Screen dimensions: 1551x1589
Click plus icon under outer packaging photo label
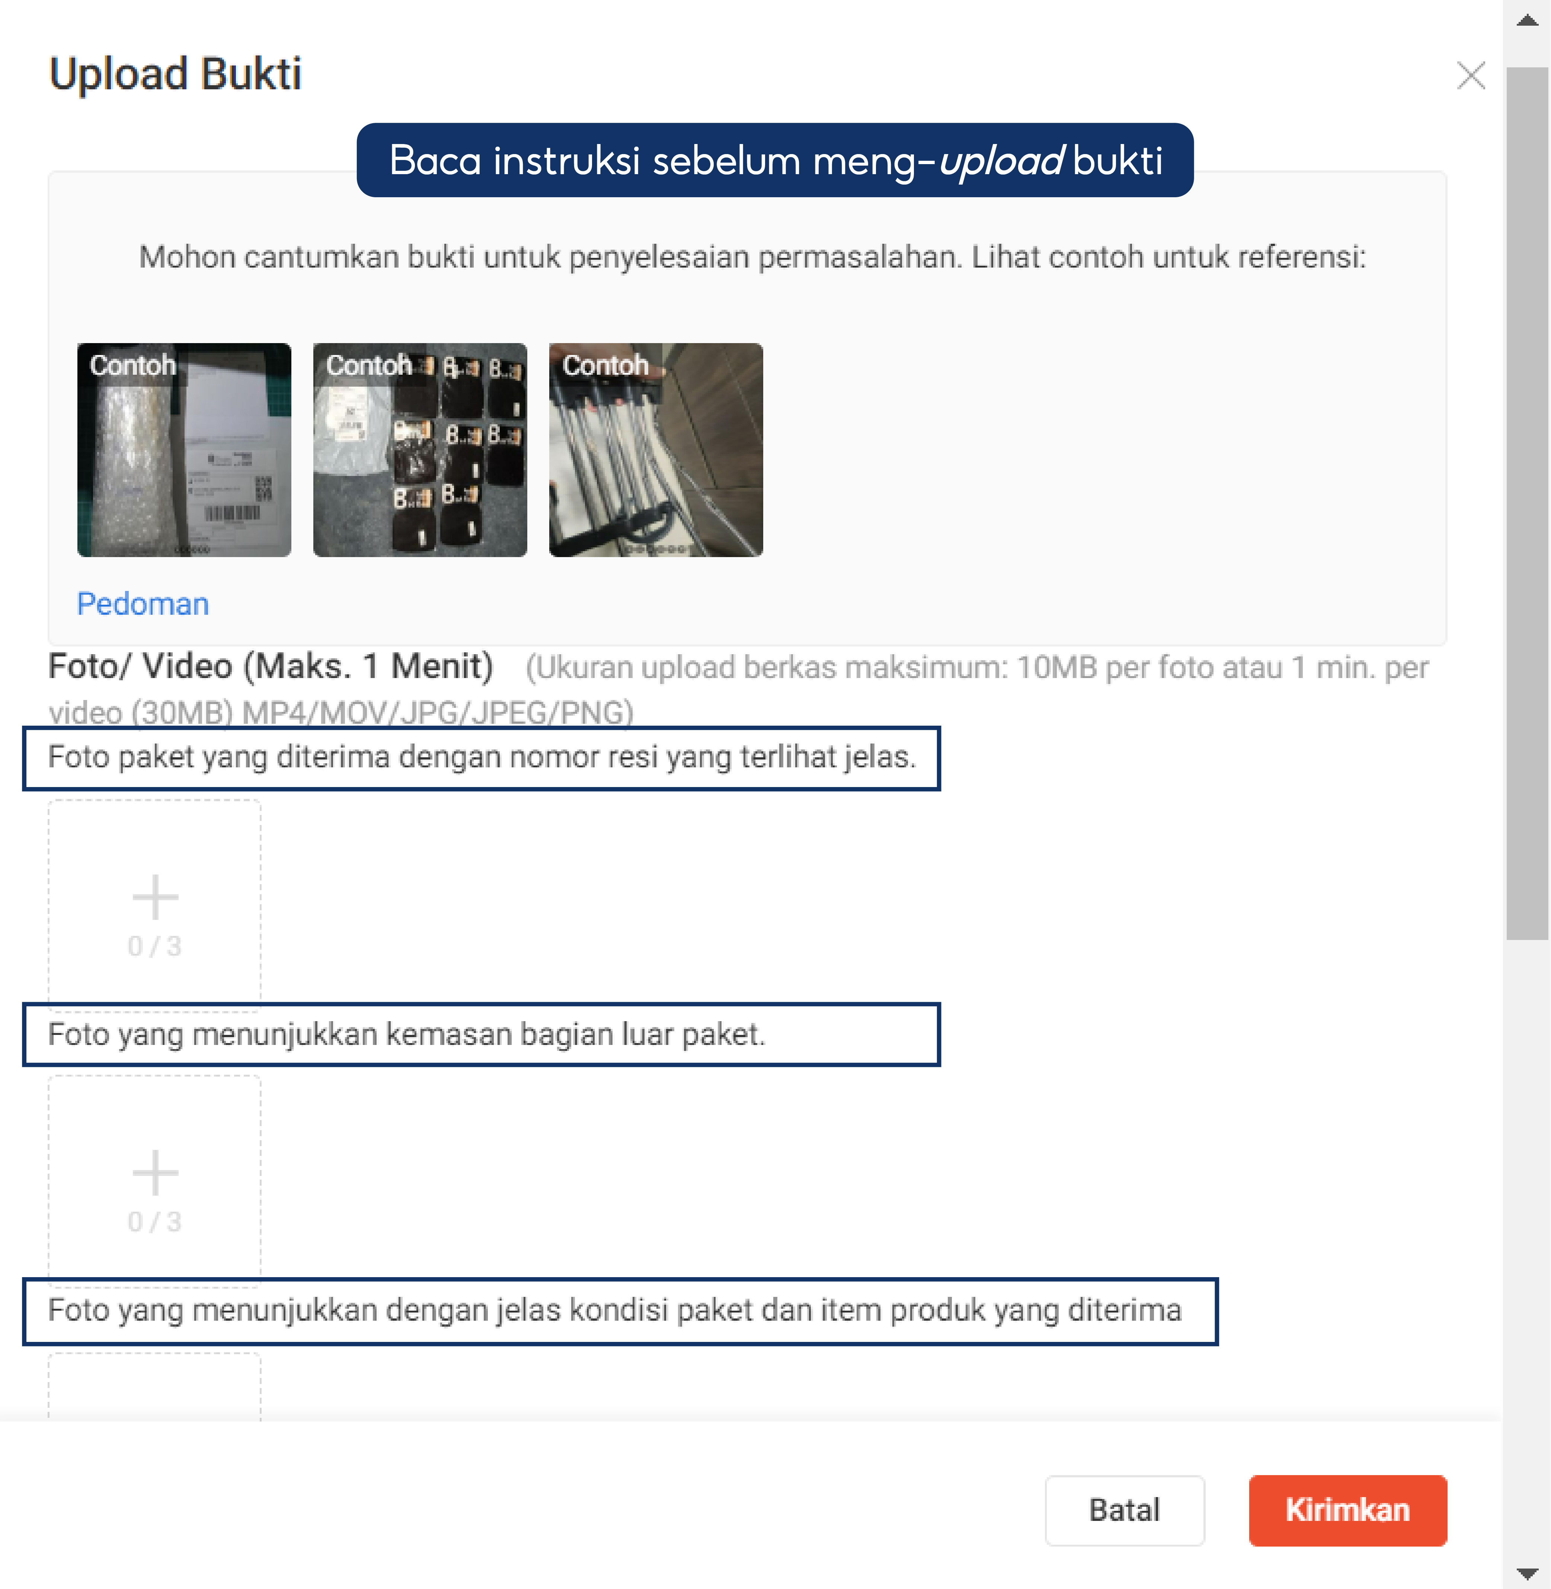[x=155, y=1174]
